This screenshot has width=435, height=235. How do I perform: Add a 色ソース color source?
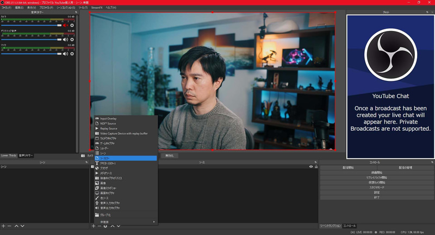[126, 198]
